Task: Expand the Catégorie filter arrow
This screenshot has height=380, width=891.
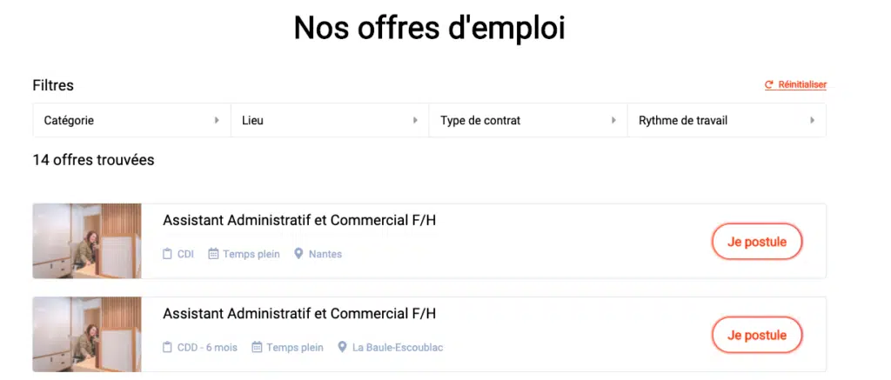Action: point(217,120)
